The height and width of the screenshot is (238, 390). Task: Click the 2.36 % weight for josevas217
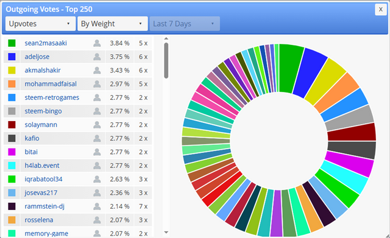pyautogui.click(x=119, y=193)
